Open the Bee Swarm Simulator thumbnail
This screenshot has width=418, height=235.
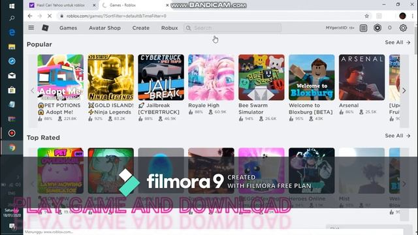261,77
